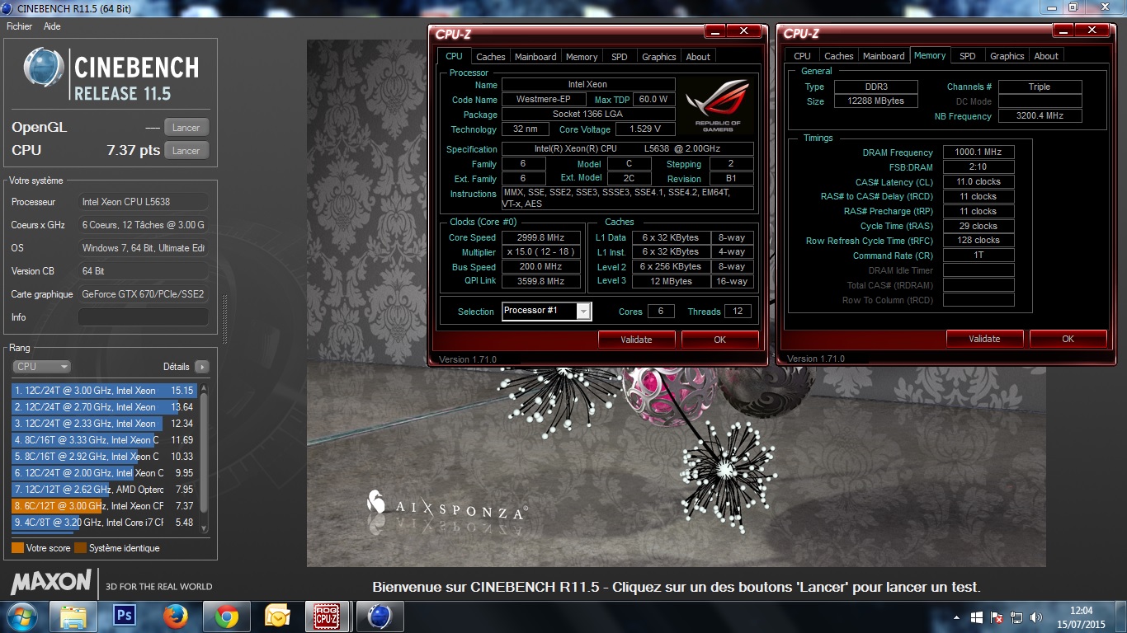Click the Cinebench logo sphere

pos(43,68)
